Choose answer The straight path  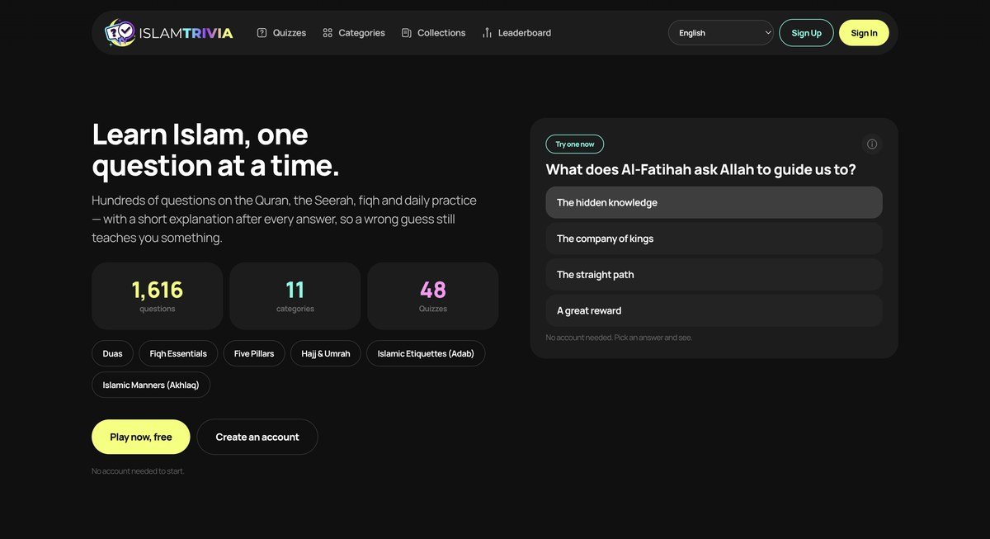[714, 275]
